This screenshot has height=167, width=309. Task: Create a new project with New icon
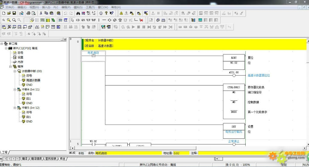point(4,13)
